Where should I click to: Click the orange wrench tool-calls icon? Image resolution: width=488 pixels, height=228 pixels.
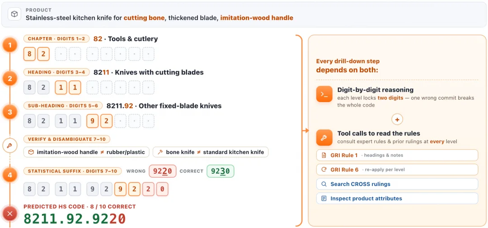coord(324,138)
